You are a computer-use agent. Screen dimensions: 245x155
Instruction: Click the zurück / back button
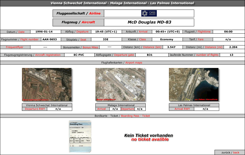230,152
